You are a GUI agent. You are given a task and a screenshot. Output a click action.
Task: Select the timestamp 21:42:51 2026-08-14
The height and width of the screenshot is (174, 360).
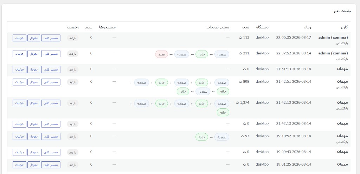[x=294, y=82]
